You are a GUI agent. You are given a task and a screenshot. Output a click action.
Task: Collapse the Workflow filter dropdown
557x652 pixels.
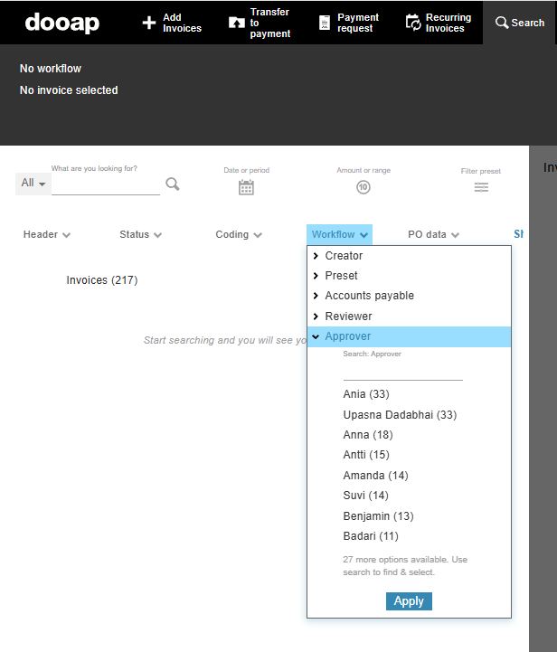(340, 234)
